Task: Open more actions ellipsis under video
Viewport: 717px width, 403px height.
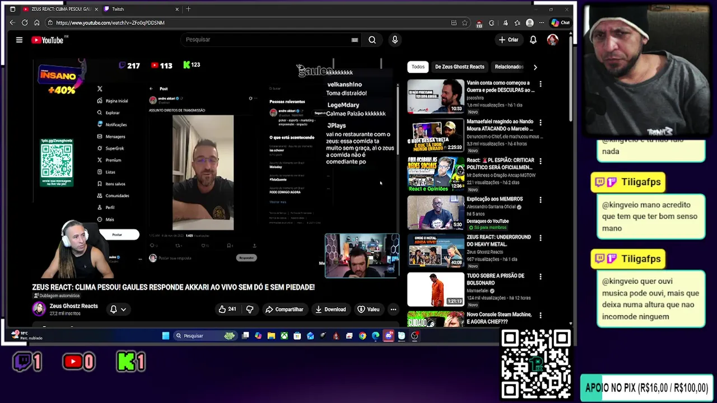Action: tap(393, 309)
